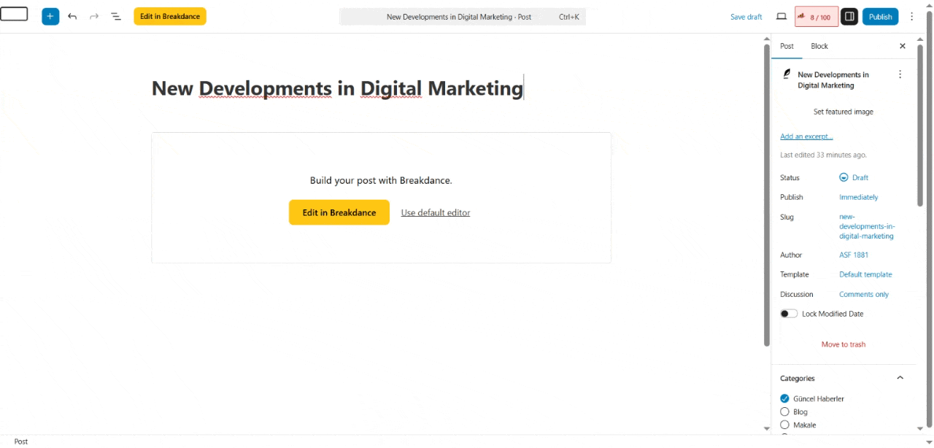Click the post title text field

pyautogui.click(x=337, y=88)
